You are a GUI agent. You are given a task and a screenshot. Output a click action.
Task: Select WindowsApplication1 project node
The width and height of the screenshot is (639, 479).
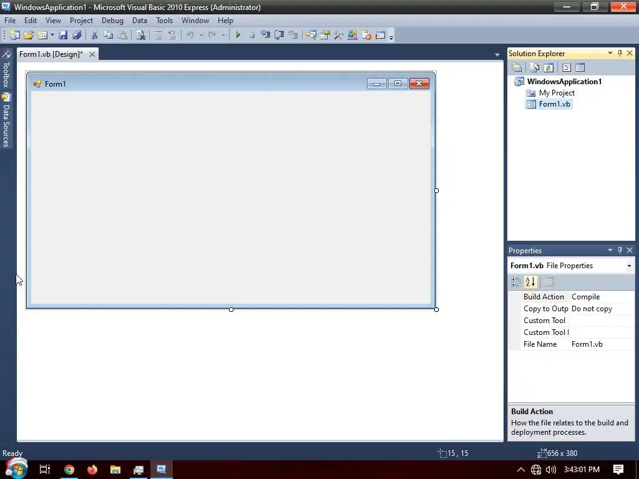click(564, 82)
